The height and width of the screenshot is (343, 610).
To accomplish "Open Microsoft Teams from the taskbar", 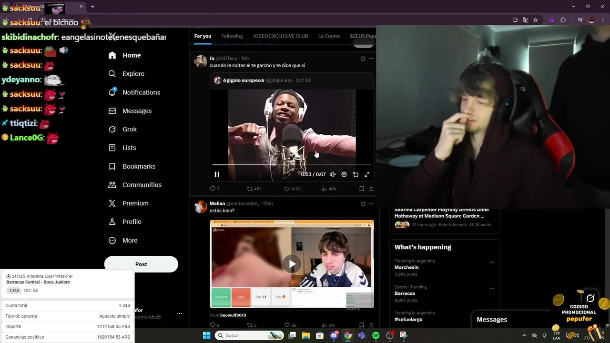I will (362, 335).
